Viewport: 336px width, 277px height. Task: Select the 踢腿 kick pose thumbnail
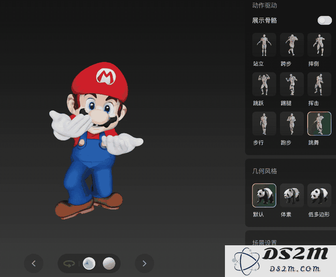click(x=292, y=84)
